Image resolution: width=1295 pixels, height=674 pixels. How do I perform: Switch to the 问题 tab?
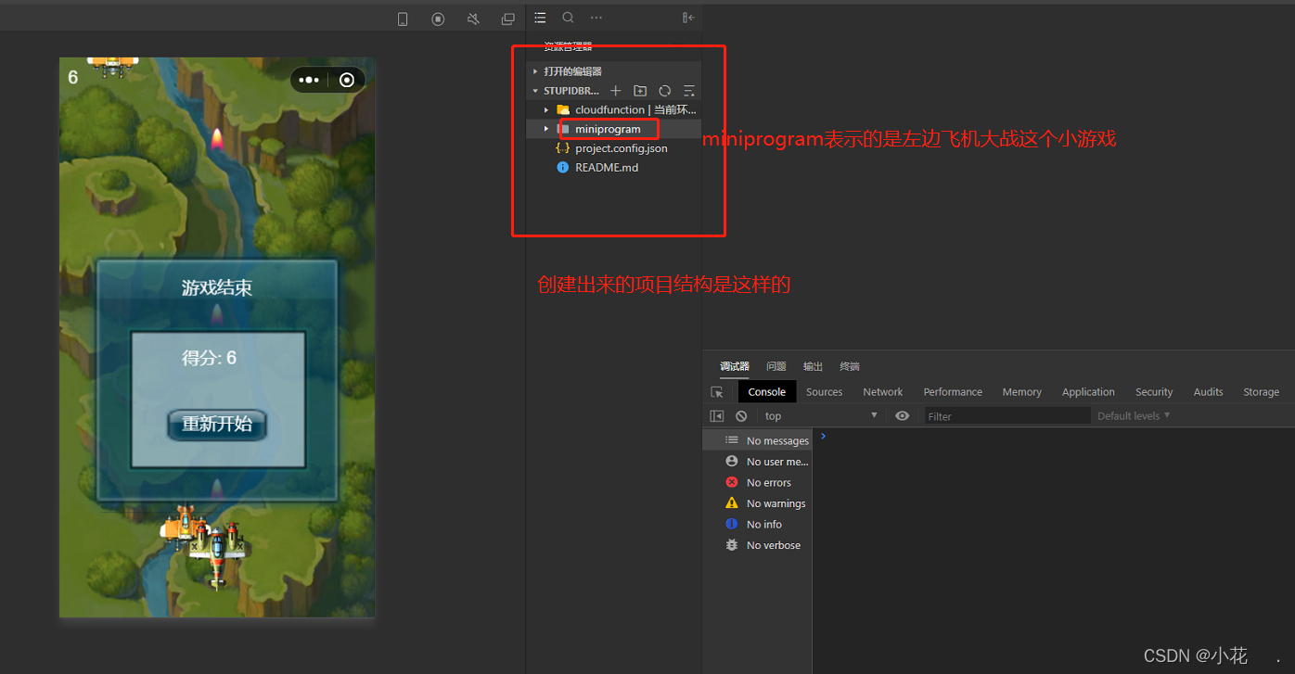[x=776, y=366]
